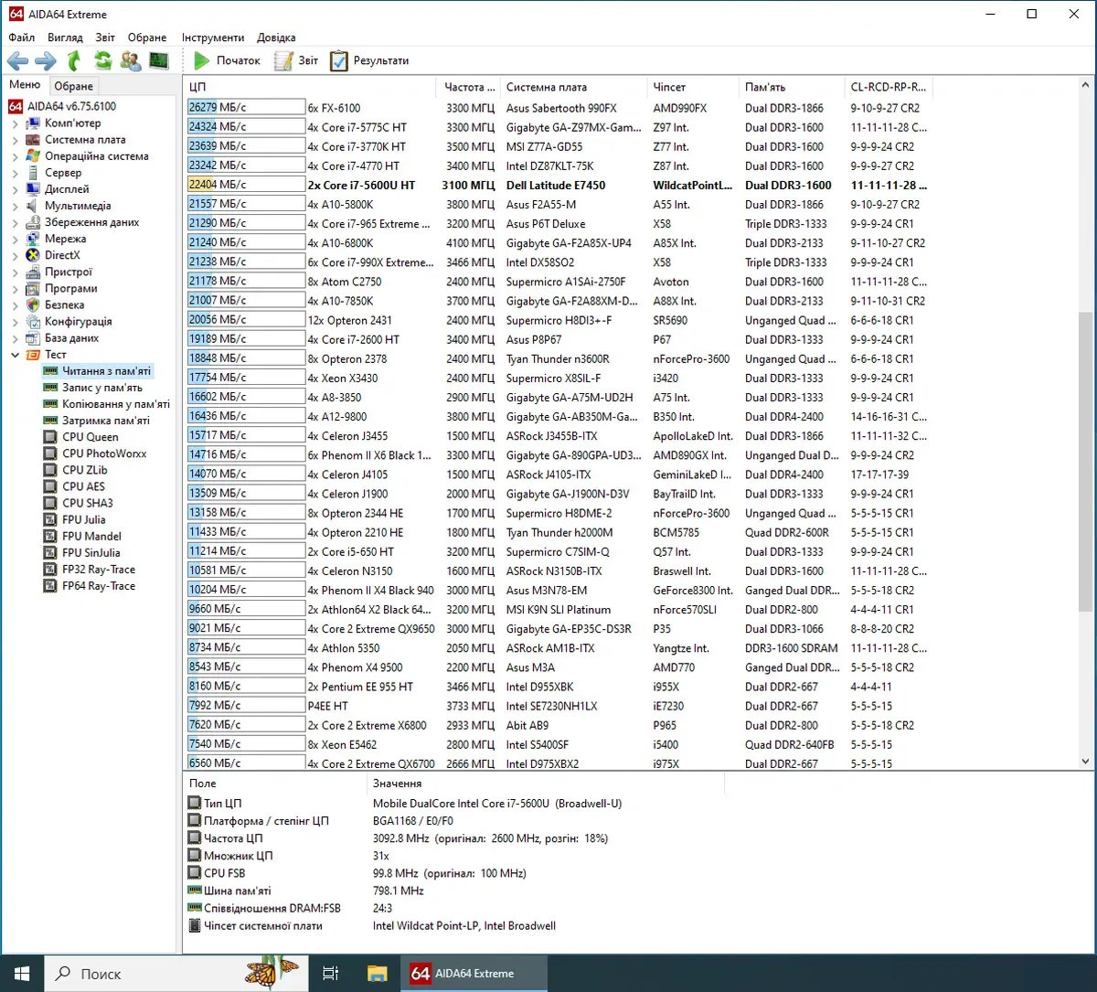This screenshot has width=1097, height=992.
Task: Click the results list vertical scrollbar
Action: tap(1085, 457)
